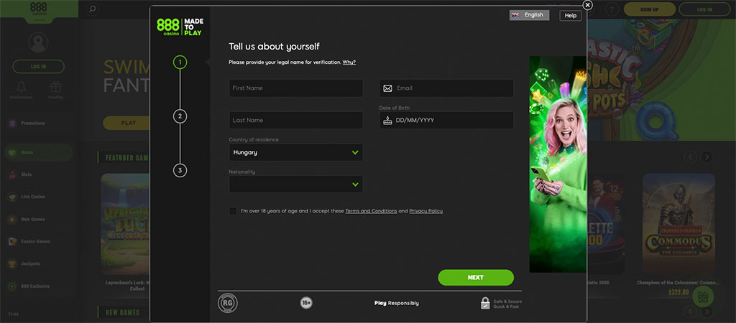Tick the over 18 years agreement checkbox
This screenshot has height=323, width=736.
(x=233, y=211)
